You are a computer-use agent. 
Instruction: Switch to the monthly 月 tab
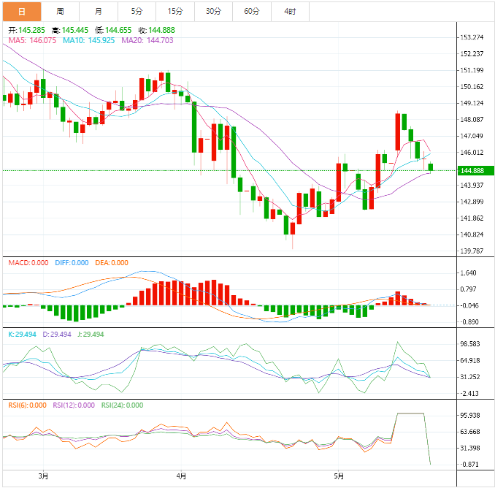point(99,12)
